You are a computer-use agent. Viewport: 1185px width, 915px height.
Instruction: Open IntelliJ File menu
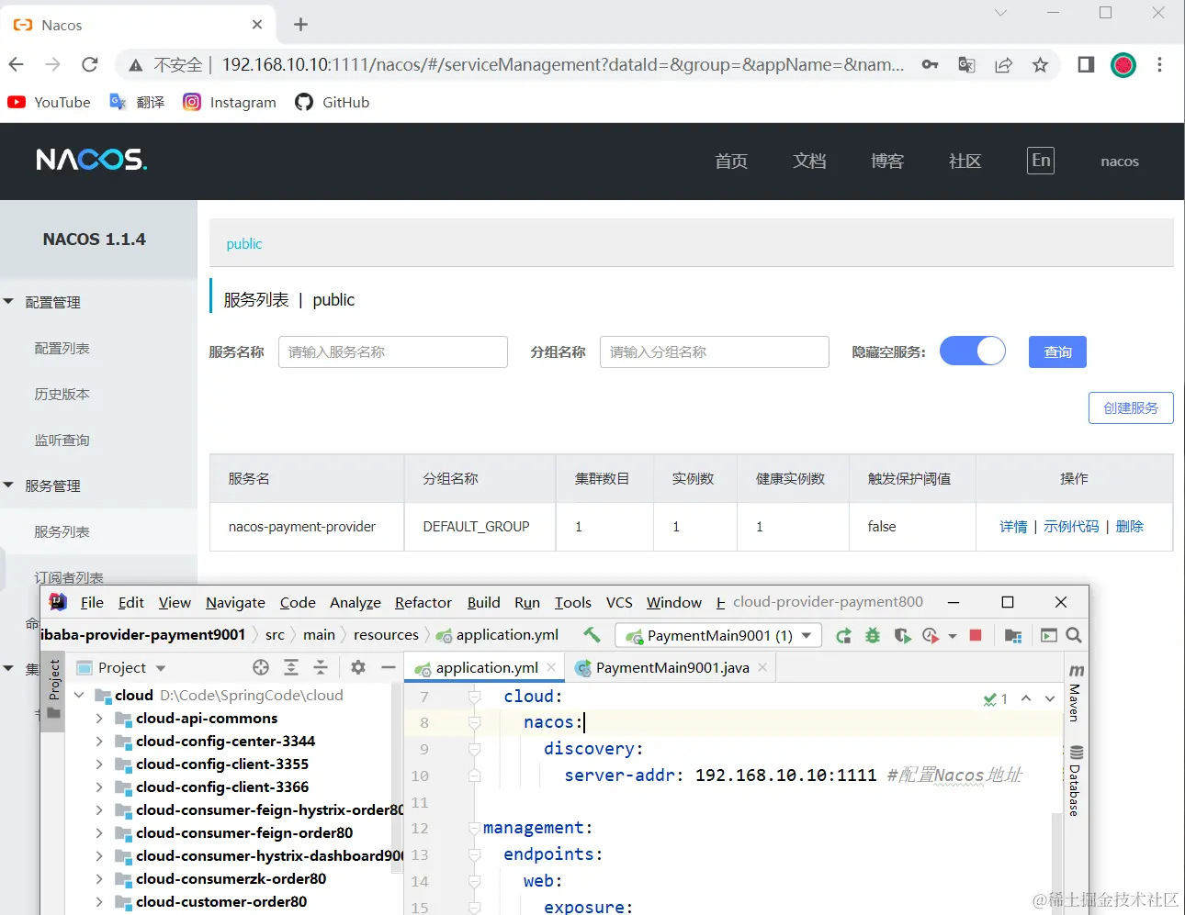92,602
